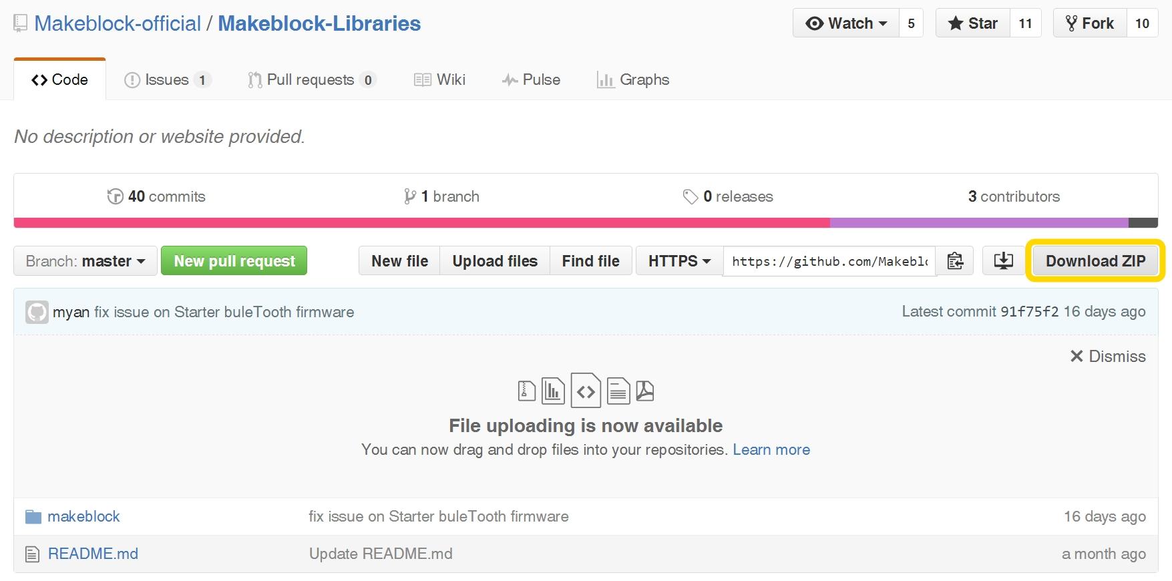This screenshot has width=1172, height=581.
Task: Star the Makeblock-Libraries repository
Action: [973, 23]
